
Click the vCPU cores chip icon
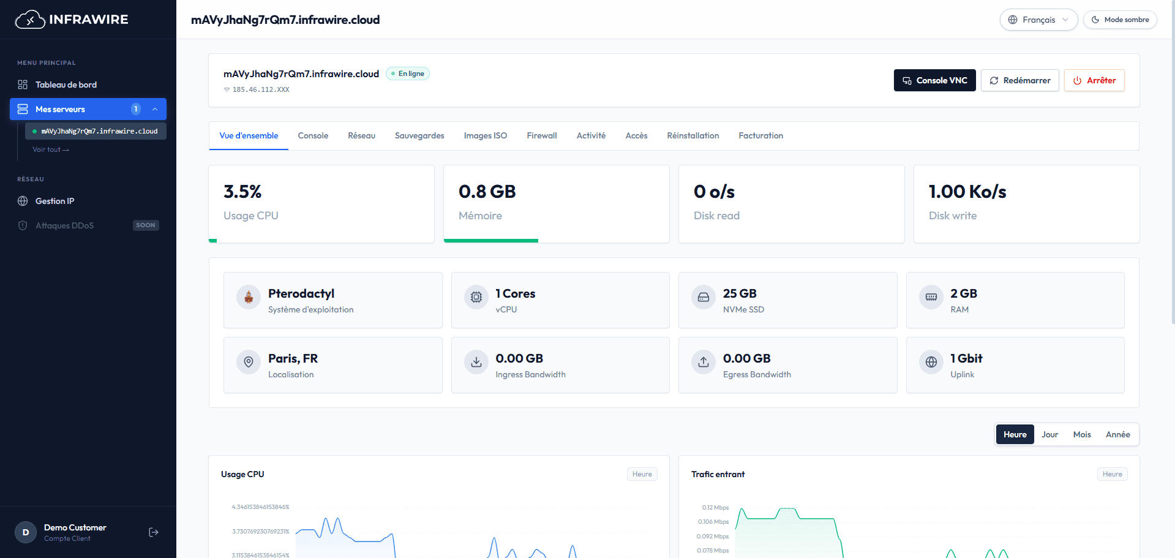point(476,298)
